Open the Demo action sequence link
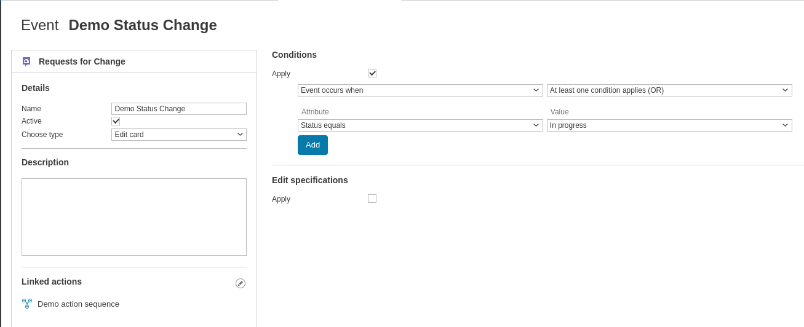This screenshot has height=327, width=804. pyautogui.click(x=78, y=304)
